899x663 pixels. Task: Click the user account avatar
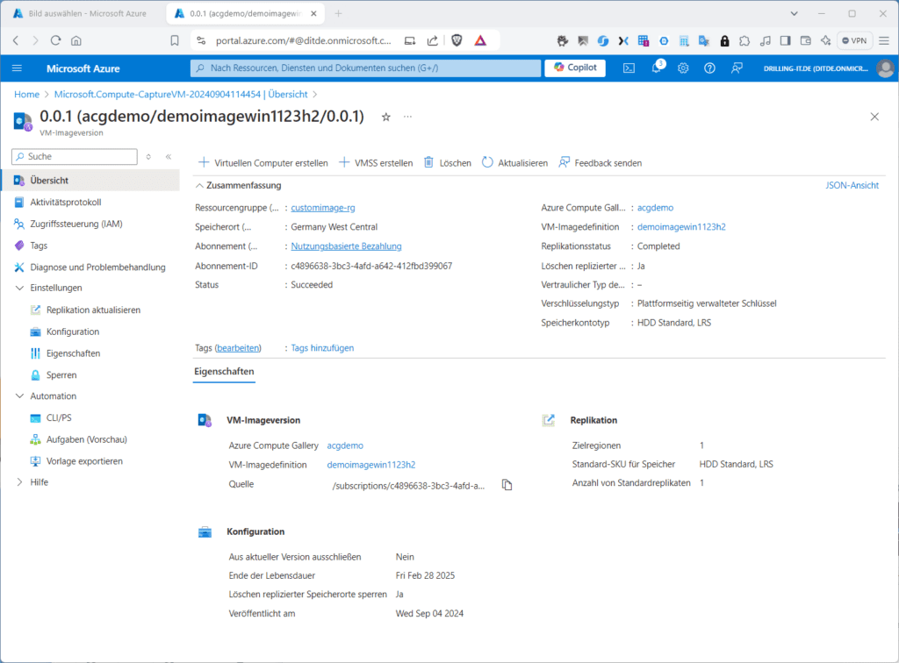click(886, 68)
